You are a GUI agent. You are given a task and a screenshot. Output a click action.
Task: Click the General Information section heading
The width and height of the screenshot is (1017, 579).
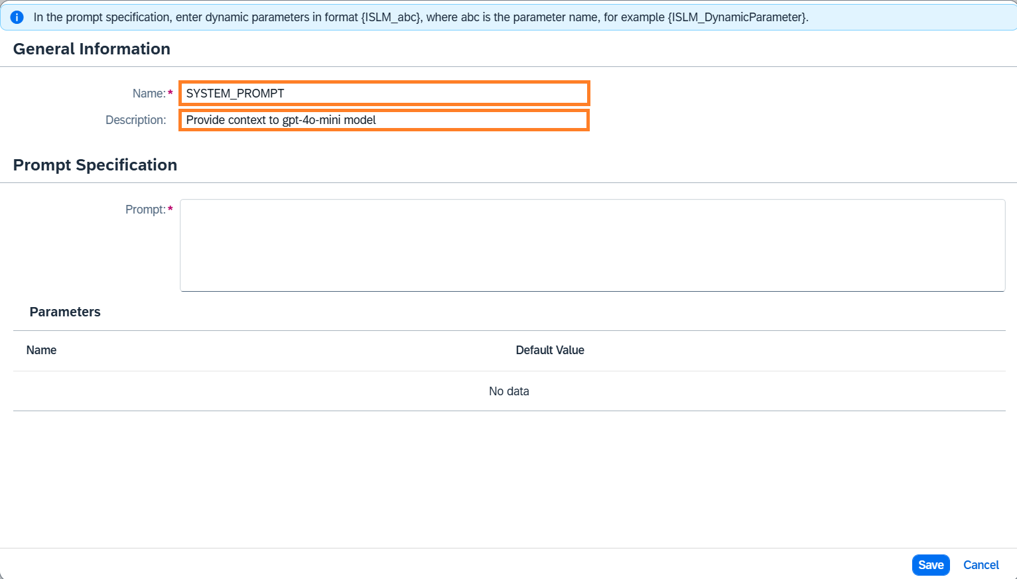pos(92,49)
